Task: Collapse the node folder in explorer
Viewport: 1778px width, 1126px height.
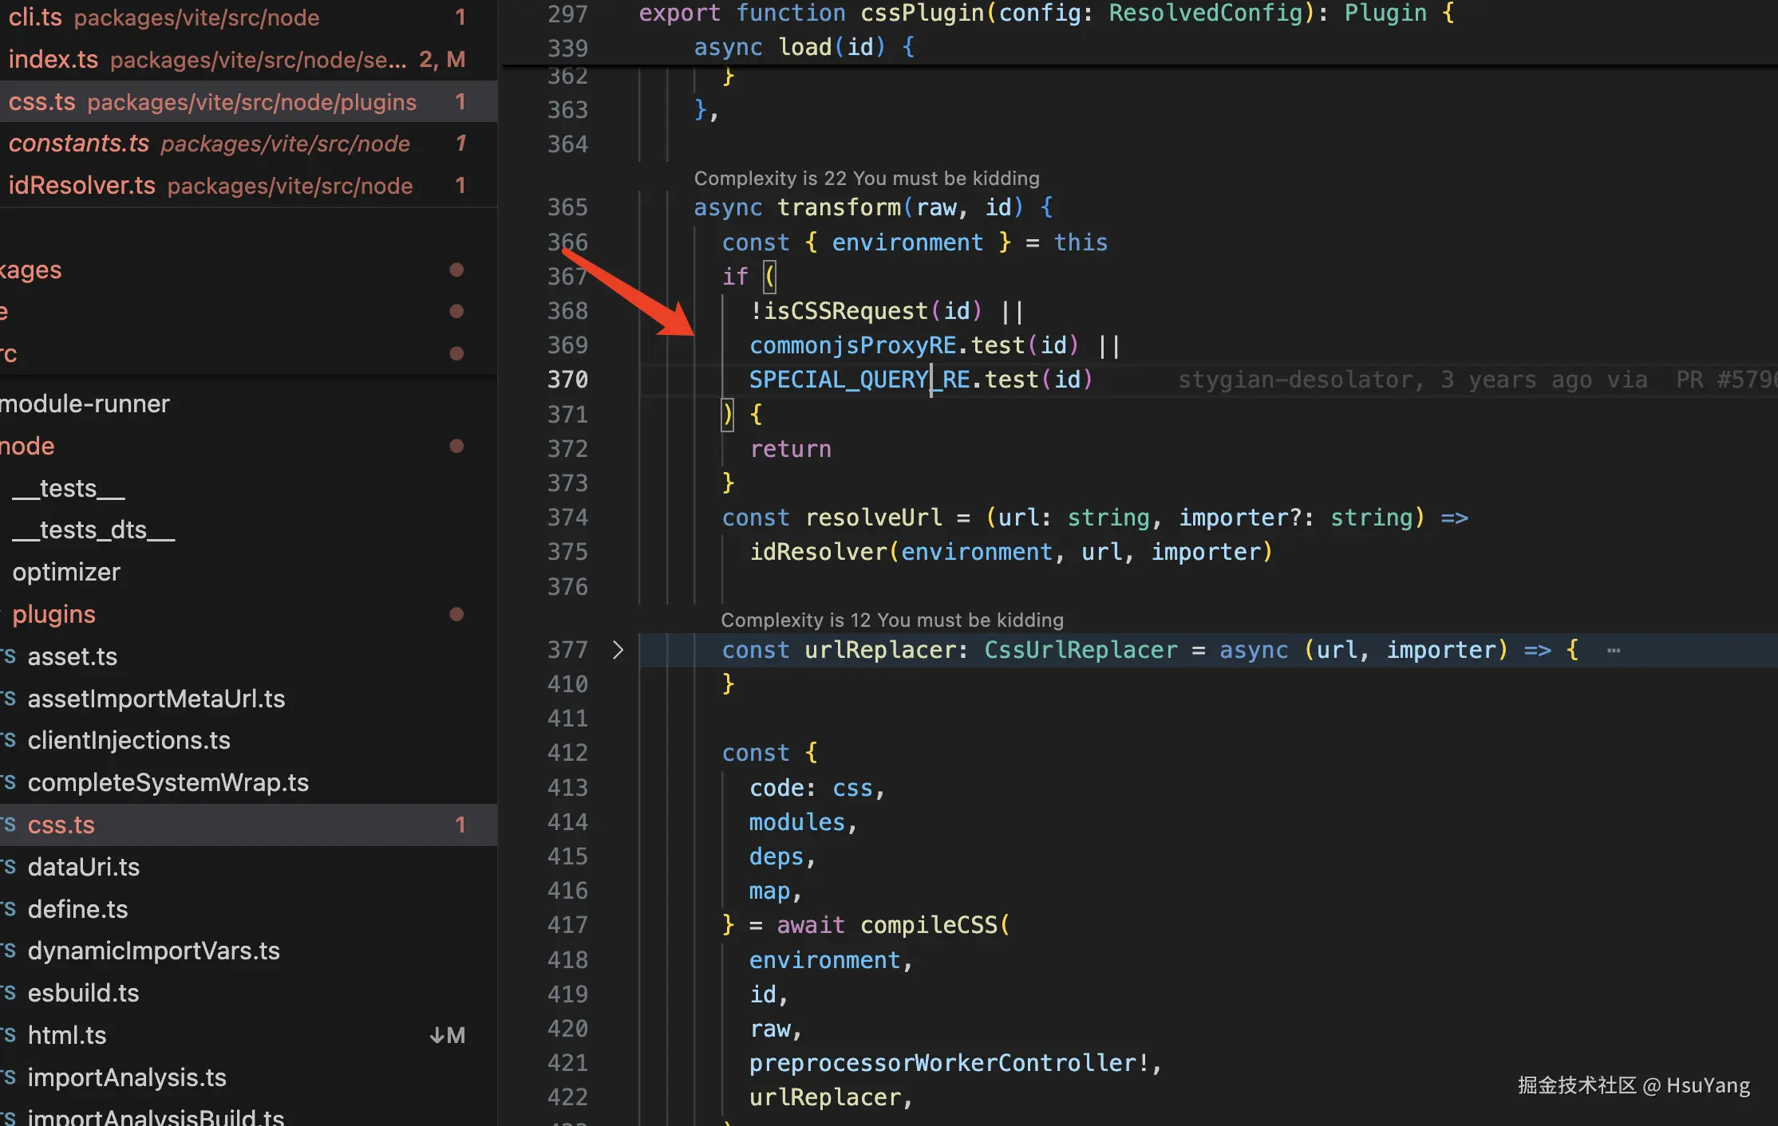Action: pos(28,446)
